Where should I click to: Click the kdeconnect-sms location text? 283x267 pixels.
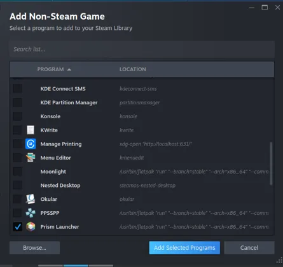click(x=138, y=88)
